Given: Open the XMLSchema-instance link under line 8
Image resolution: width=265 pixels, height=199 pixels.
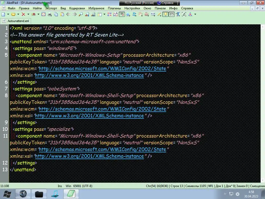Looking at the screenshot, I should (89, 116).
